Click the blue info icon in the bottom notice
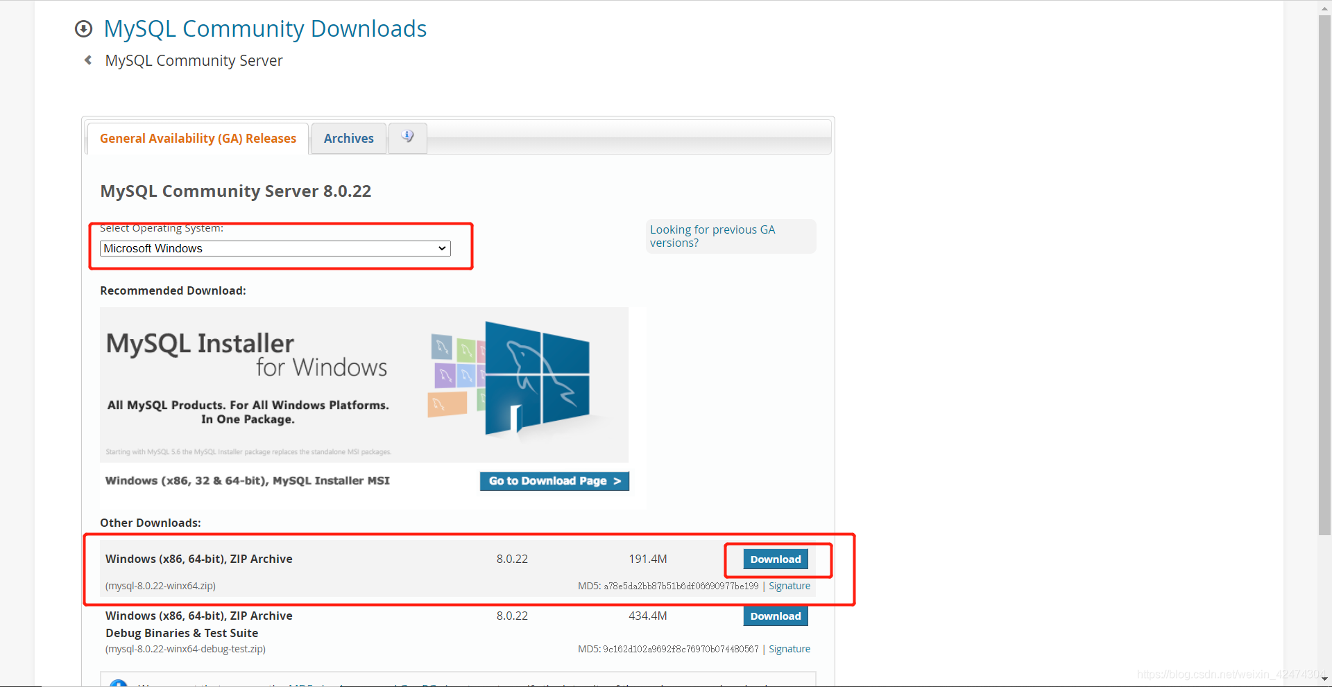1332x687 pixels. coord(119,683)
